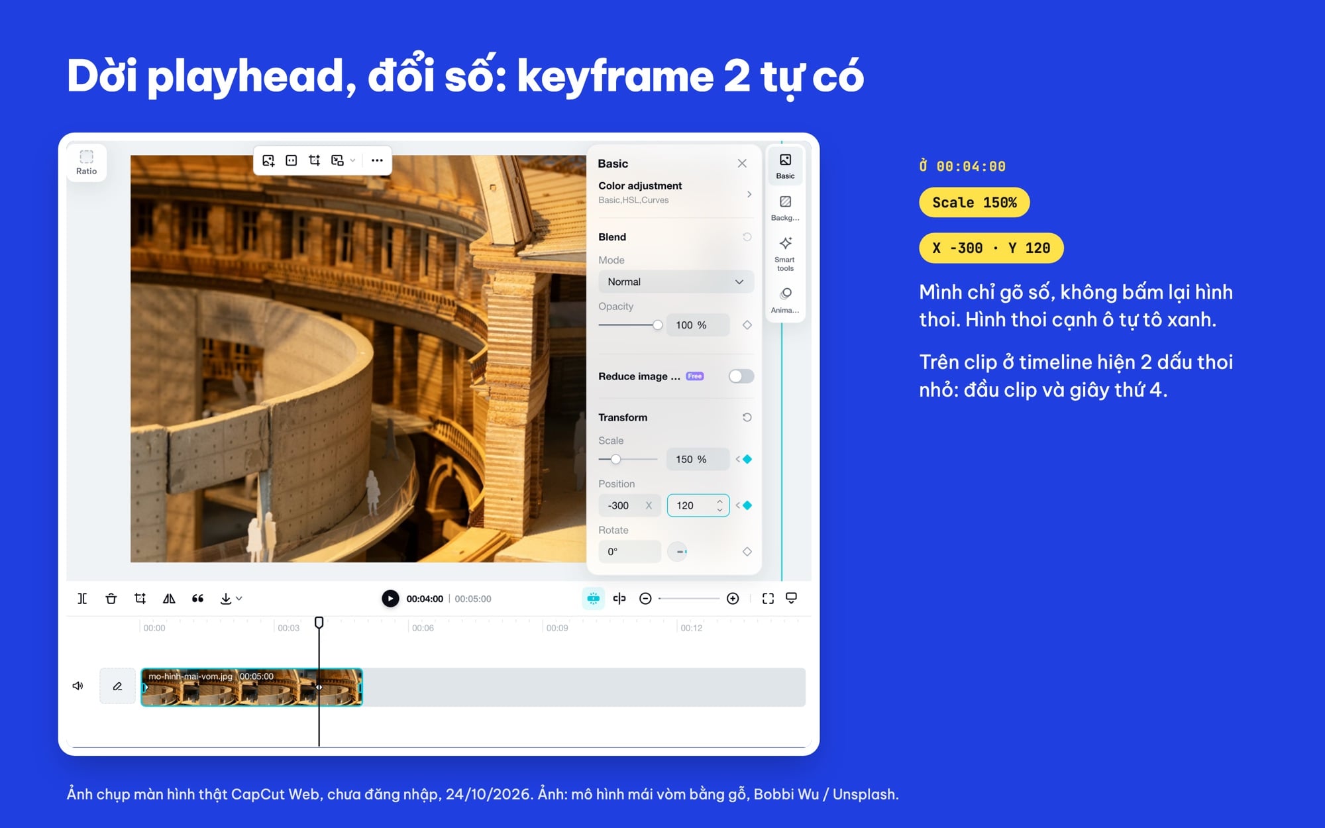
Task: Zoom out timeline with minus icon
Action: coord(645,599)
